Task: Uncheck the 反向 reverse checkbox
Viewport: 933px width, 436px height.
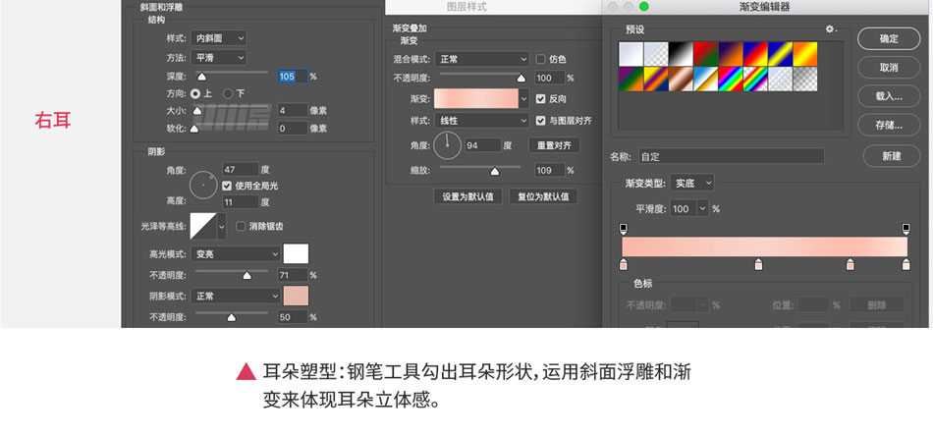Action: 540,98
